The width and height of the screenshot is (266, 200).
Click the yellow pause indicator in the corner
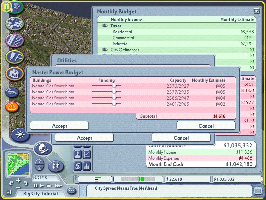point(6,6)
